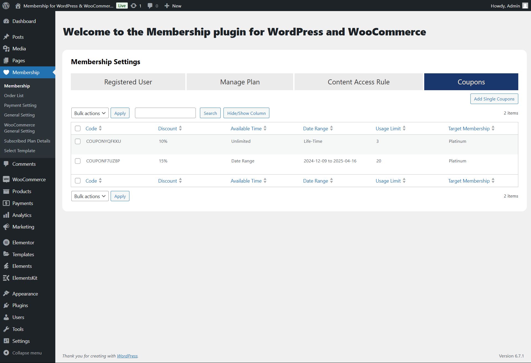Click the COUPONF7UZ8P coupon code
The image size is (531, 363).
point(103,161)
